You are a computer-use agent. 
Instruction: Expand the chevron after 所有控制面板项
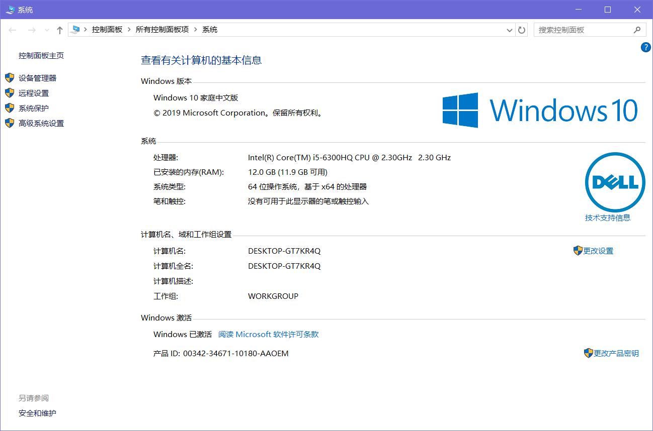click(196, 30)
